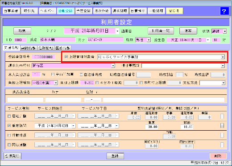Open the ヘルパー toolbar section
Screen dimensions: 232x166
47,11
